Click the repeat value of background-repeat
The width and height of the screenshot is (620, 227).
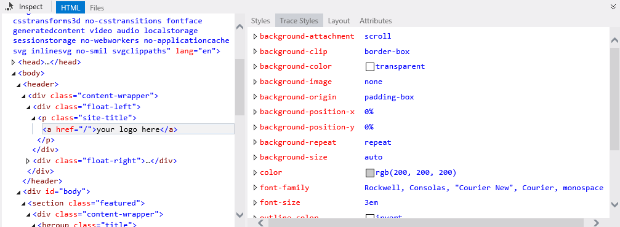377,142
